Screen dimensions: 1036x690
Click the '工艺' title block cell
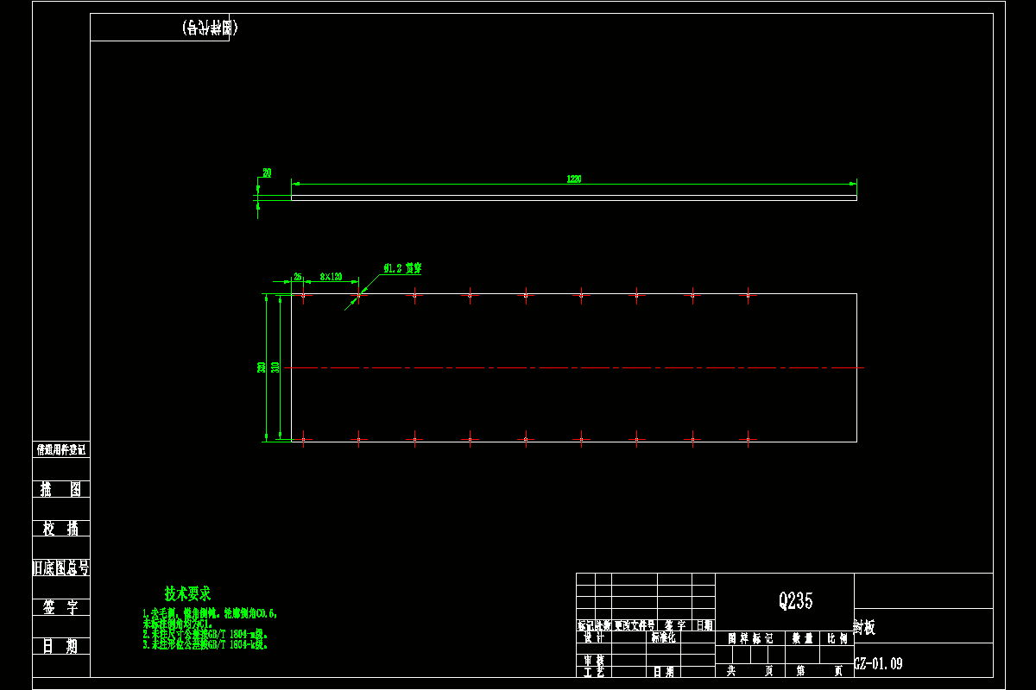pyautogui.click(x=594, y=670)
